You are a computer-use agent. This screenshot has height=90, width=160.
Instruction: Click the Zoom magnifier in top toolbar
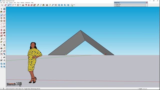[53, 5]
